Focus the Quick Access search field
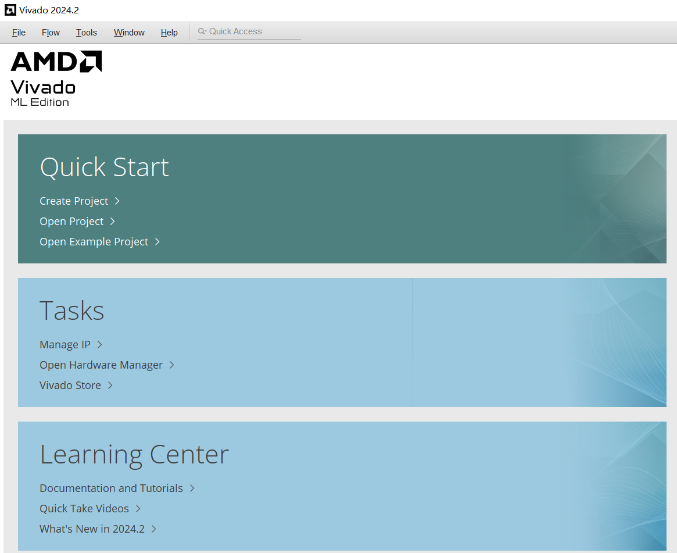The image size is (677, 553). [x=249, y=31]
